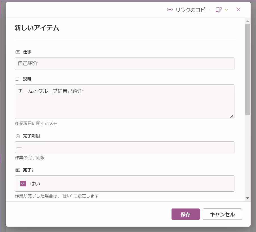Click the キャンセル button
The width and height of the screenshot is (256, 232).
click(x=222, y=214)
